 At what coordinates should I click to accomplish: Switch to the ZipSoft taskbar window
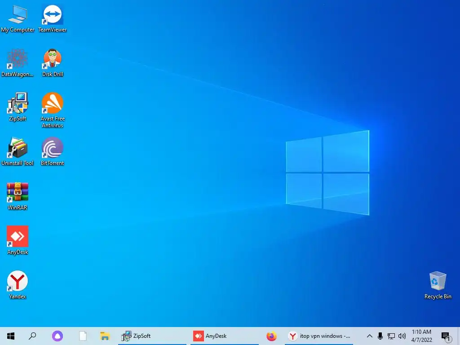152,336
